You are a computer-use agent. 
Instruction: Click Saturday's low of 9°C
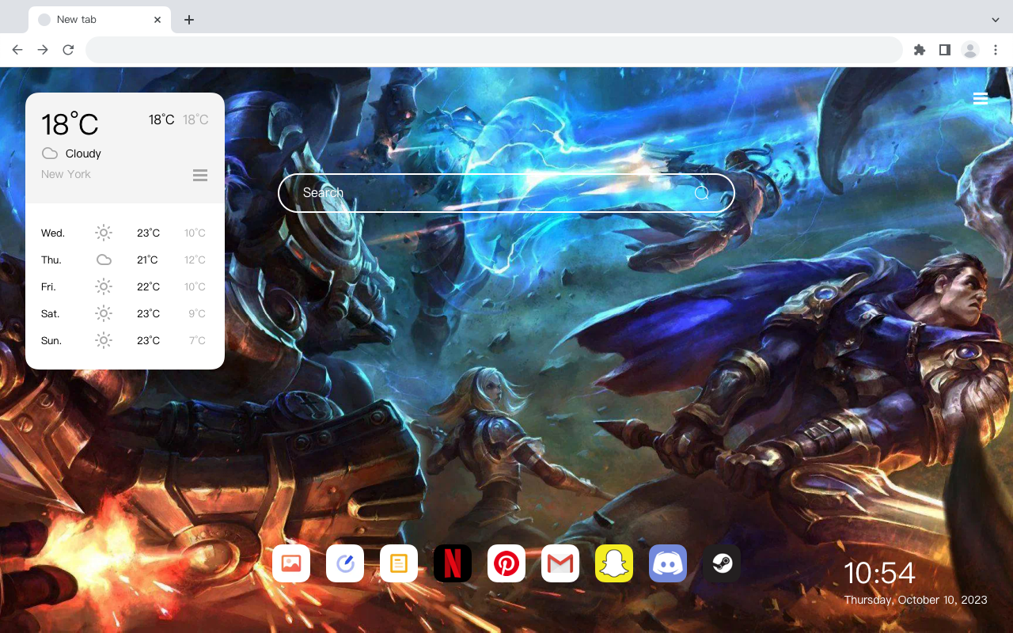pos(197,313)
